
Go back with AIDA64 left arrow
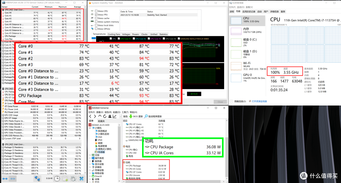coord(90,117)
